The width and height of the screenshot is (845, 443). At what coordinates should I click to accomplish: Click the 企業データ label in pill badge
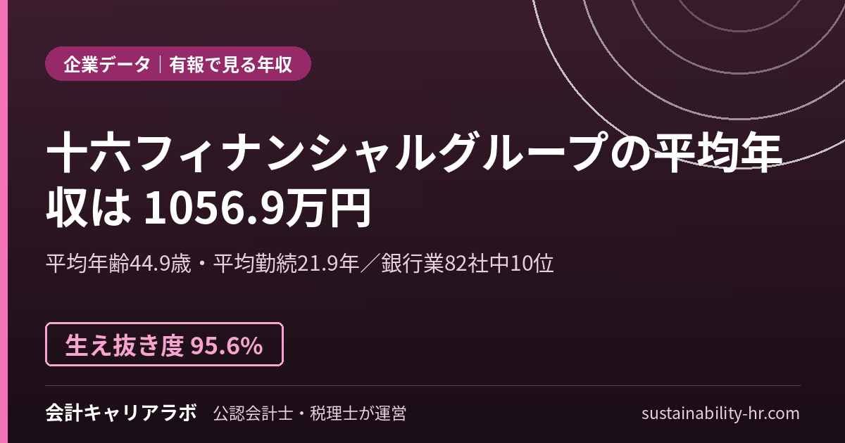pos(107,64)
